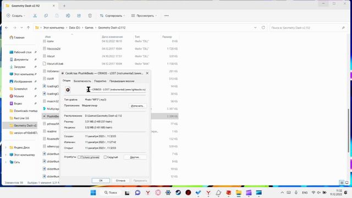
Task: Click the ENG language indicator
Action: click(305, 193)
